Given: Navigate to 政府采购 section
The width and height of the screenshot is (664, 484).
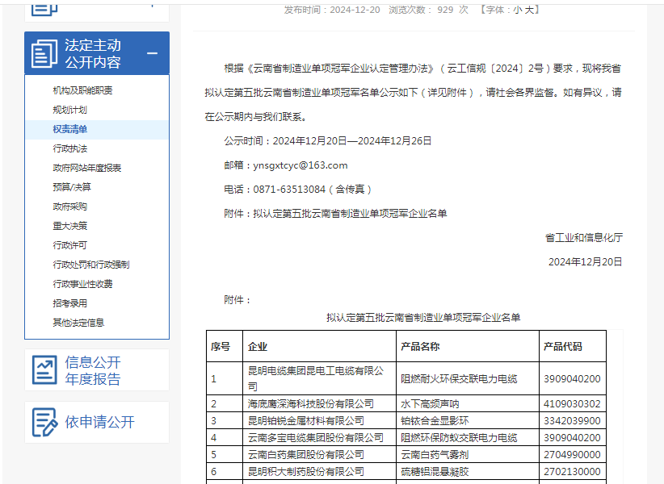Looking at the screenshot, I should click(x=69, y=207).
